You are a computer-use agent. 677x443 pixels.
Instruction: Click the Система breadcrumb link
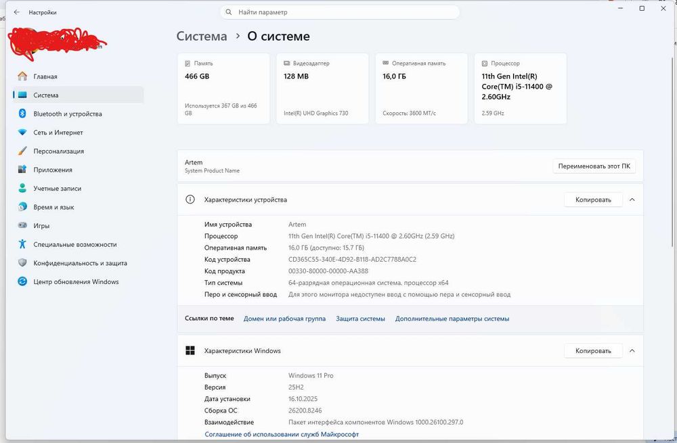tap(202, 37)
